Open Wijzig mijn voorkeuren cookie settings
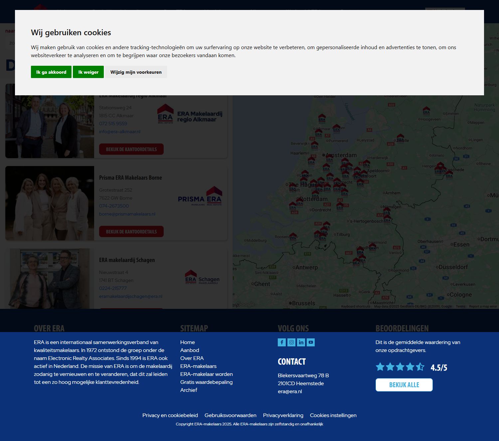Screen dimensions: 499x441 pos(136,72)
